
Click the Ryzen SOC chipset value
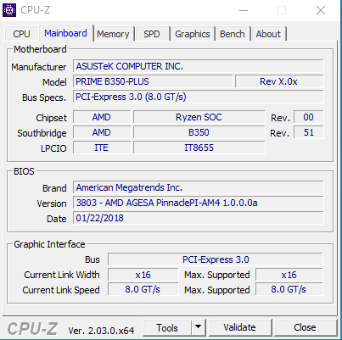click(199, 117)
